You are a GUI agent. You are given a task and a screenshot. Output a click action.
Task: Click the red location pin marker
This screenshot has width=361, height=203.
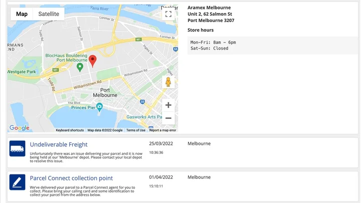pos(93,61)
